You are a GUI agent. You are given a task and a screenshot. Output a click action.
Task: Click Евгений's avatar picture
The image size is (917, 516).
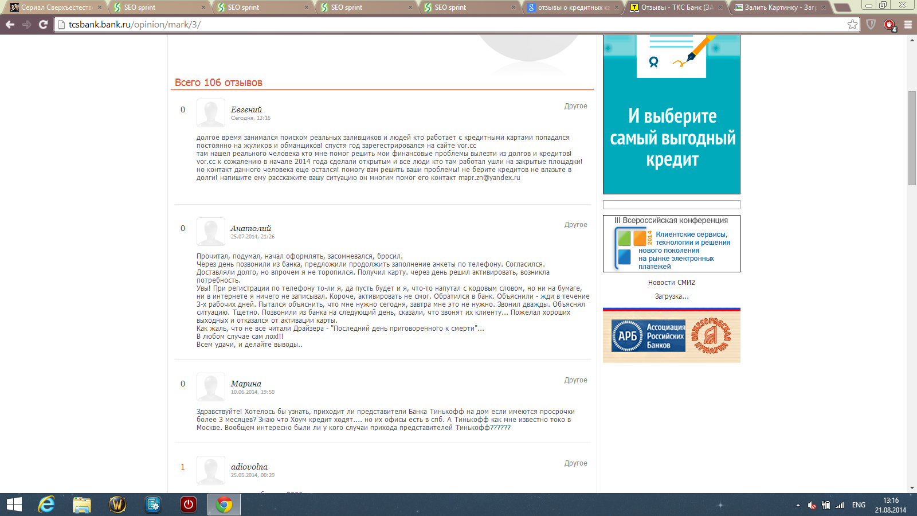(x=211, y=113)
